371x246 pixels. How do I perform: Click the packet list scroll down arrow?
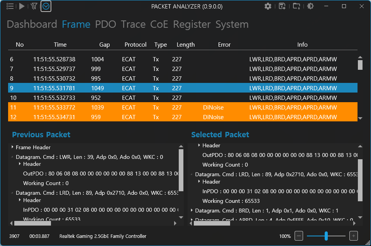pyautogui.click(x=360, y=118)
